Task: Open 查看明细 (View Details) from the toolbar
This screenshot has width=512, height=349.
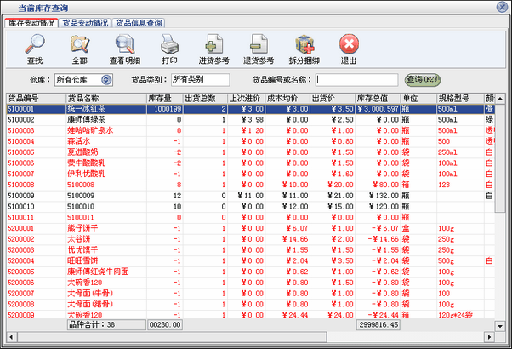Action: [x=127, y=47]
